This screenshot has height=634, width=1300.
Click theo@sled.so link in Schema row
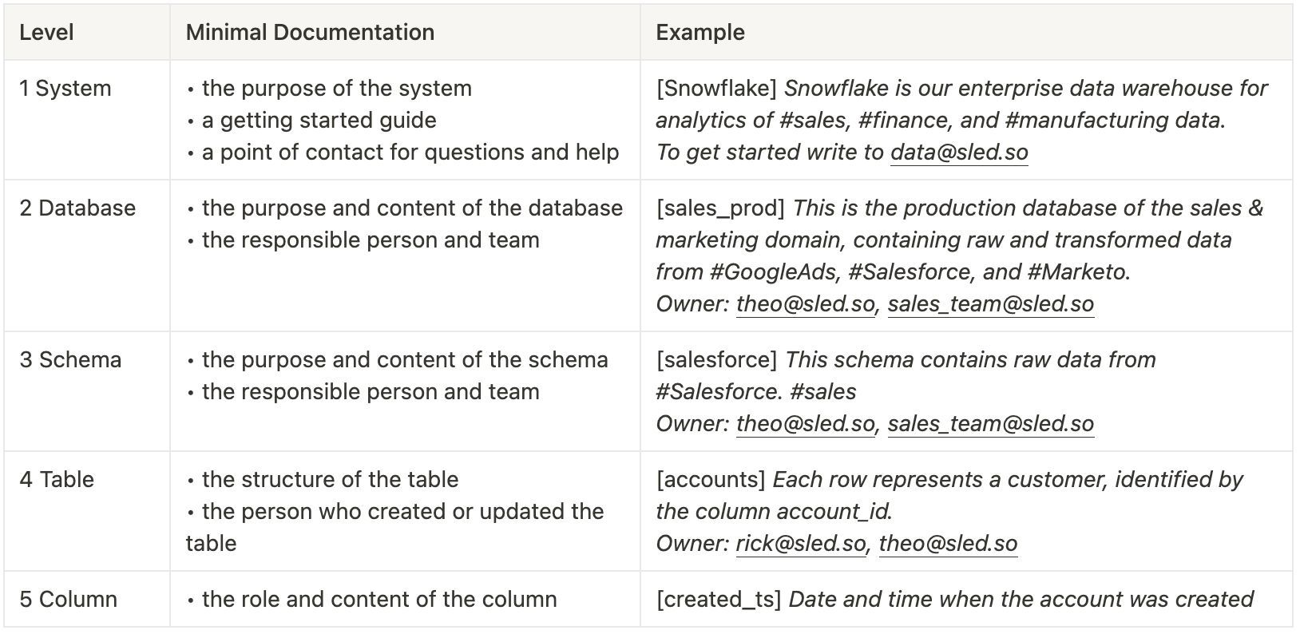(x=805, y=423)
